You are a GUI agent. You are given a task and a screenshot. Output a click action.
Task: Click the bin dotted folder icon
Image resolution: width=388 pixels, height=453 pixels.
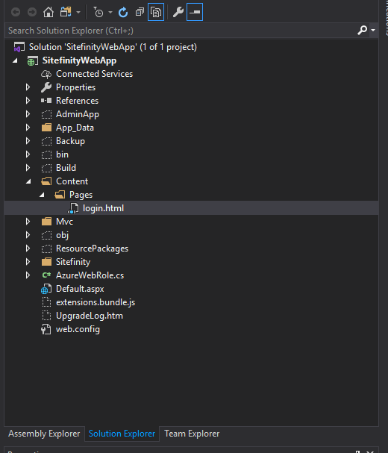[46, 154]
